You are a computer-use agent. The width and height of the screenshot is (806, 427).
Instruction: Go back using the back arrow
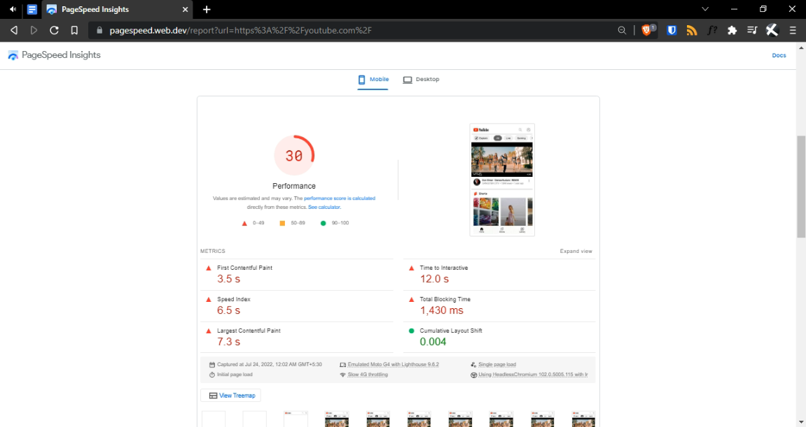(13, 30)
